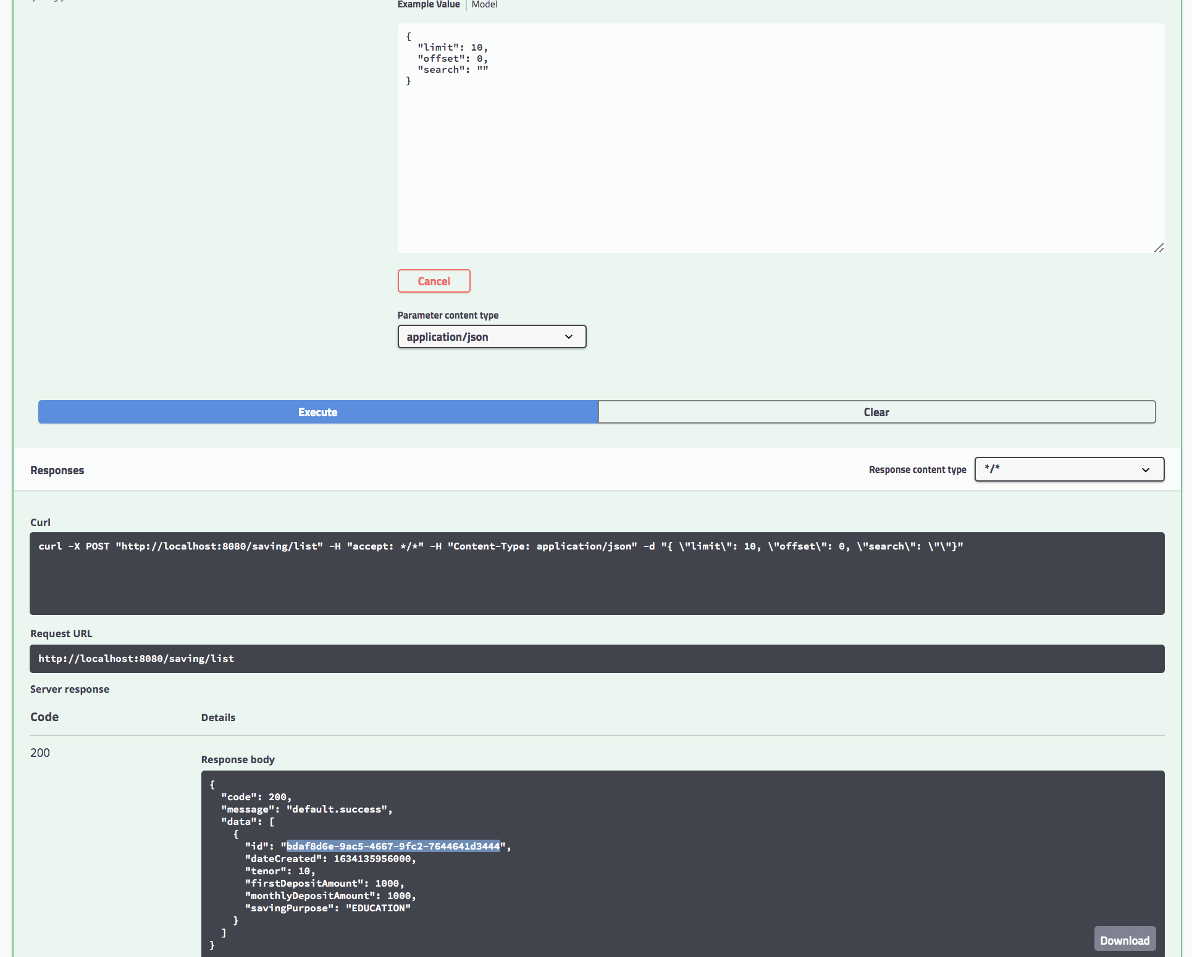Click the "monthlyDepositAmount": 1000 line

coord(330,896)
